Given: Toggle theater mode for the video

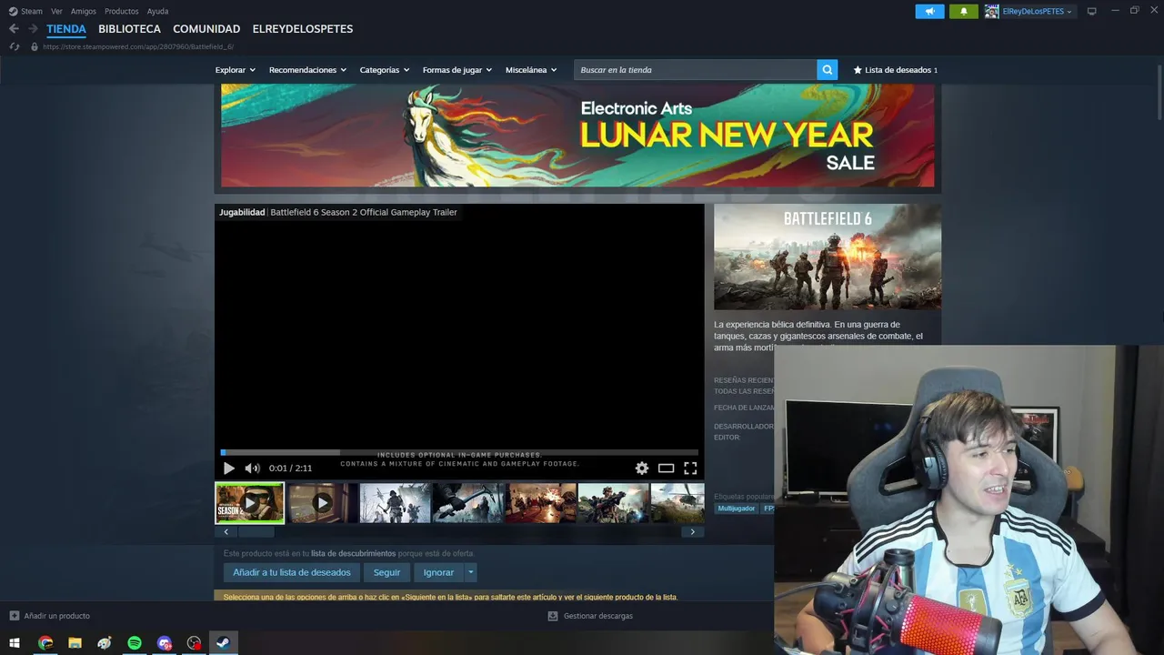Looking at the screenshot, I should point(666,469).
